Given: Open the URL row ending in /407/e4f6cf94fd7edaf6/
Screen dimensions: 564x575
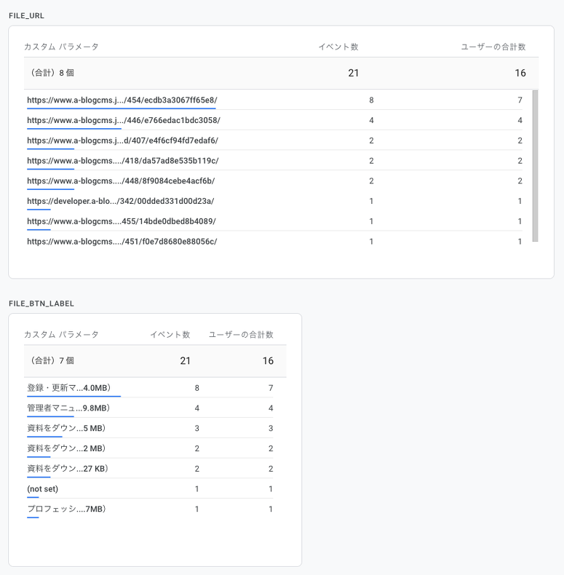Looking at the screenshot, I should (122, 140).
